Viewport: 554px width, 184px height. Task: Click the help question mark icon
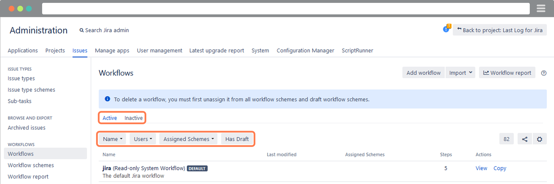pos(544,73)
